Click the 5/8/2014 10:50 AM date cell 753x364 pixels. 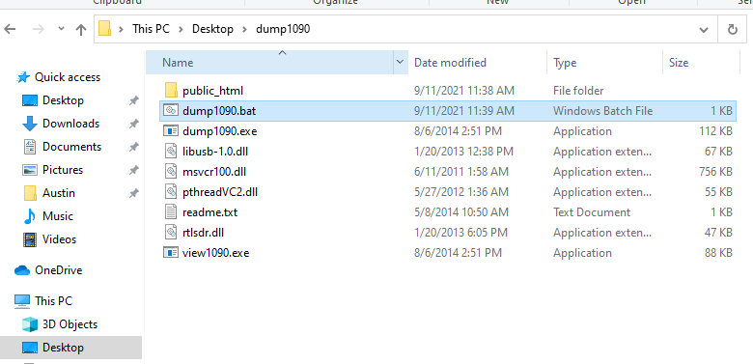pyautogui.click(x=461, y=212)
